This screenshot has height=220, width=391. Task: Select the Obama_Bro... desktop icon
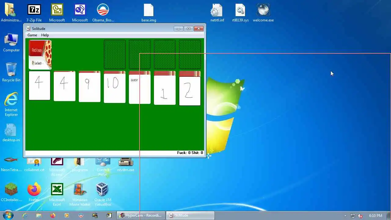(x=103, y=13)
